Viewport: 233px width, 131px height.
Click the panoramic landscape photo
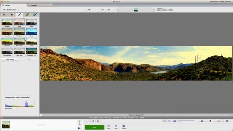coord(136,63)
